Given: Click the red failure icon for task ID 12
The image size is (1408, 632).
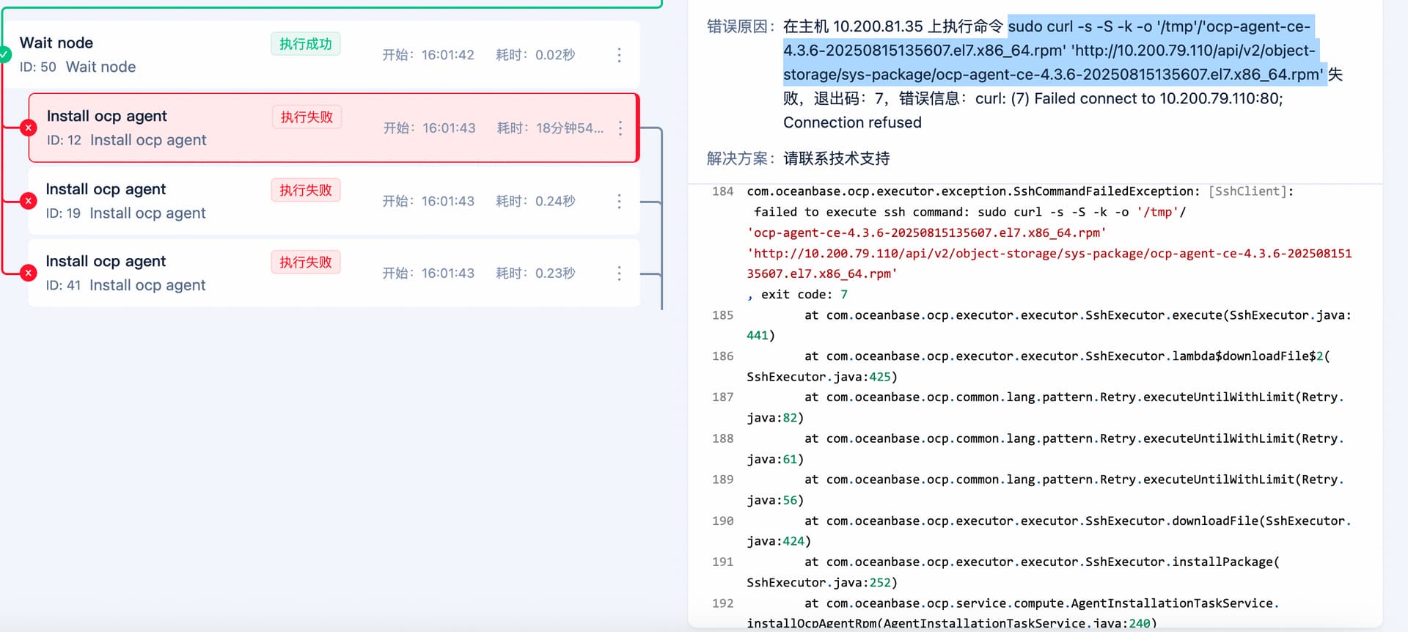Looking at the screenshot, I should pyautogui.click(x=29, y=128).
